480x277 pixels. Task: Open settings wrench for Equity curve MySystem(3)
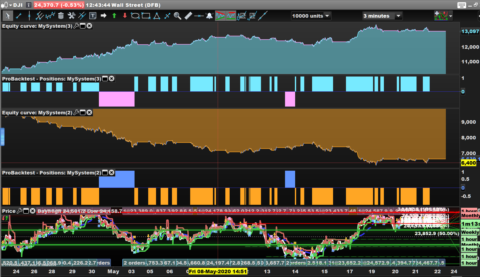point(76,26)
